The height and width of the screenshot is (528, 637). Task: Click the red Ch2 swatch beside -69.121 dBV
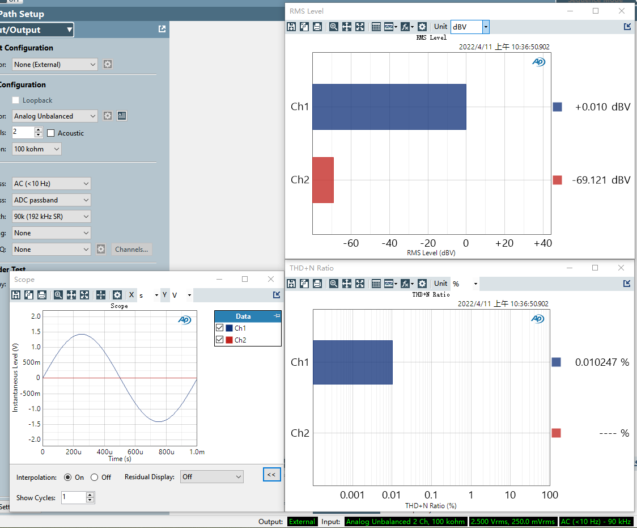[x=557, y=180]
